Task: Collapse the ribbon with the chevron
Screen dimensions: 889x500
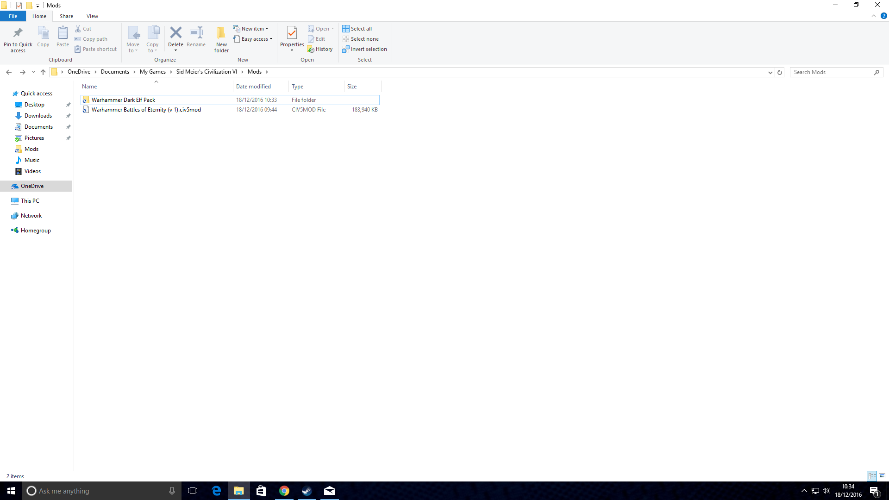Action: [874, 16]
